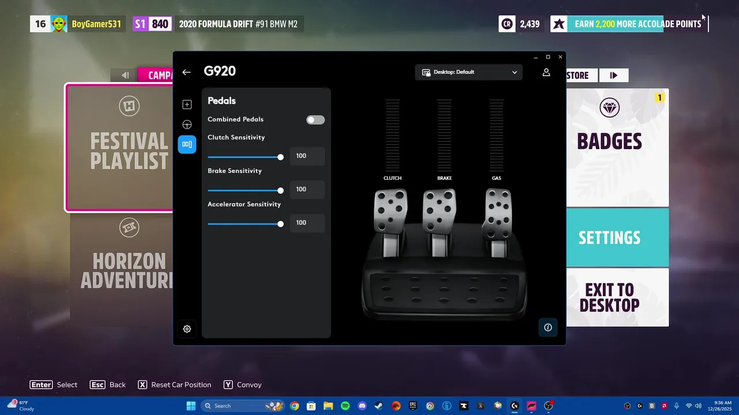Click the microphone icon in system tray
The height and width of the screenshot is (415, 739).
[677, 406]
